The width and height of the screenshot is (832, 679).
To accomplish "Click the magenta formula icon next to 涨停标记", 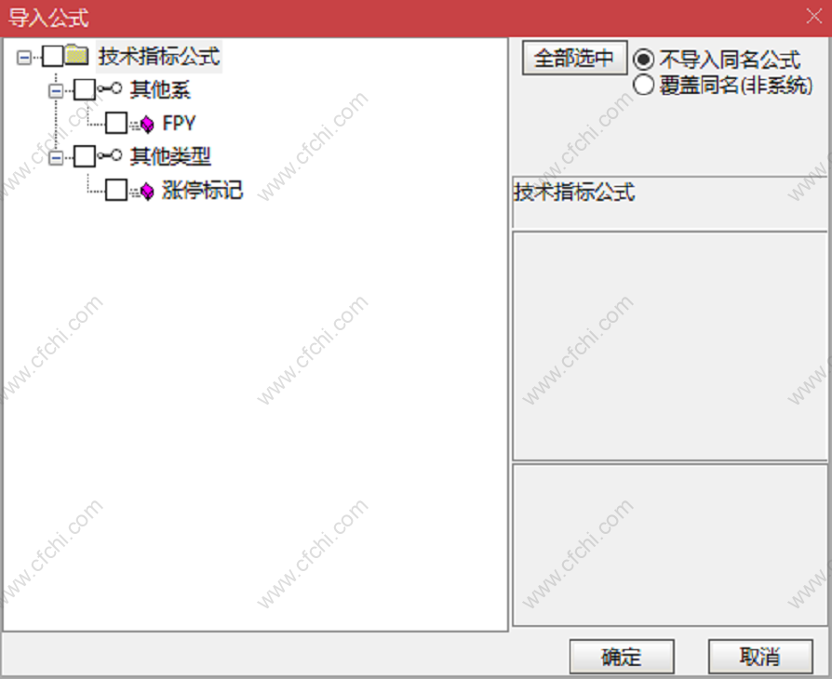I will (x=142, y=191).
